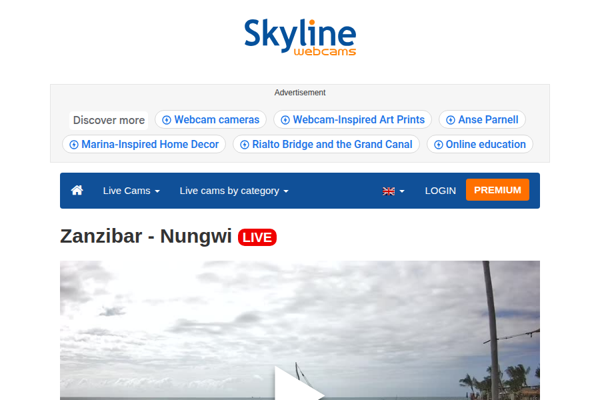This screenshot has height=400, width=600.
Task: Click the Skyline Webcams logo
Action: coord(300,37)
